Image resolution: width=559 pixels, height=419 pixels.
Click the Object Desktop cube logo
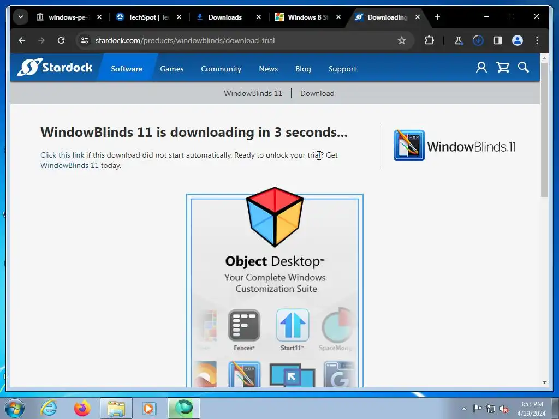pos(275,217)
